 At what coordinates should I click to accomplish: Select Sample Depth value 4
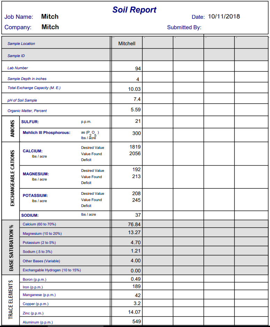click(138, 79)
